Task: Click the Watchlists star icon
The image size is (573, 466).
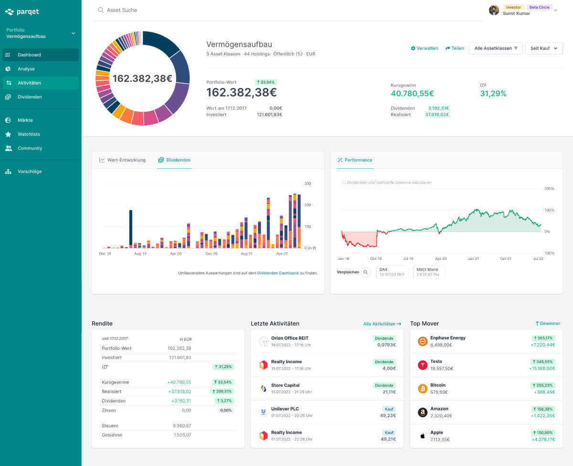Action: coord(8,134)
